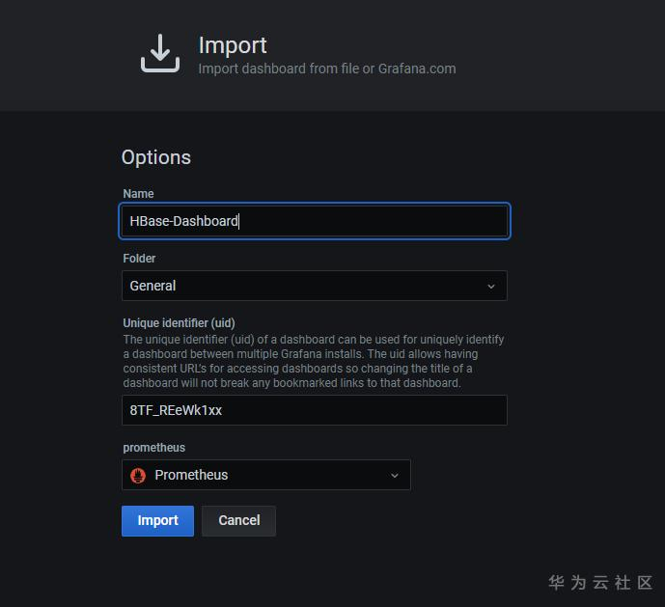
Task: Click the Name field label
Action: (x=138, y=194)
